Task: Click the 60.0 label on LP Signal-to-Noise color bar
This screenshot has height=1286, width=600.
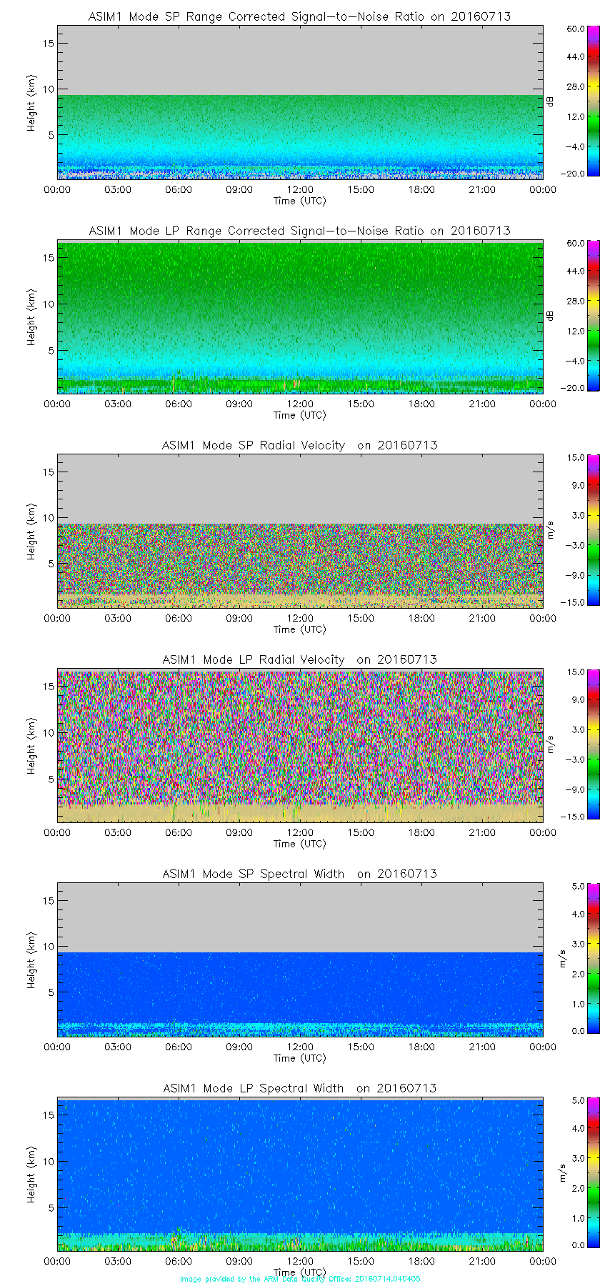Action: 576,244
